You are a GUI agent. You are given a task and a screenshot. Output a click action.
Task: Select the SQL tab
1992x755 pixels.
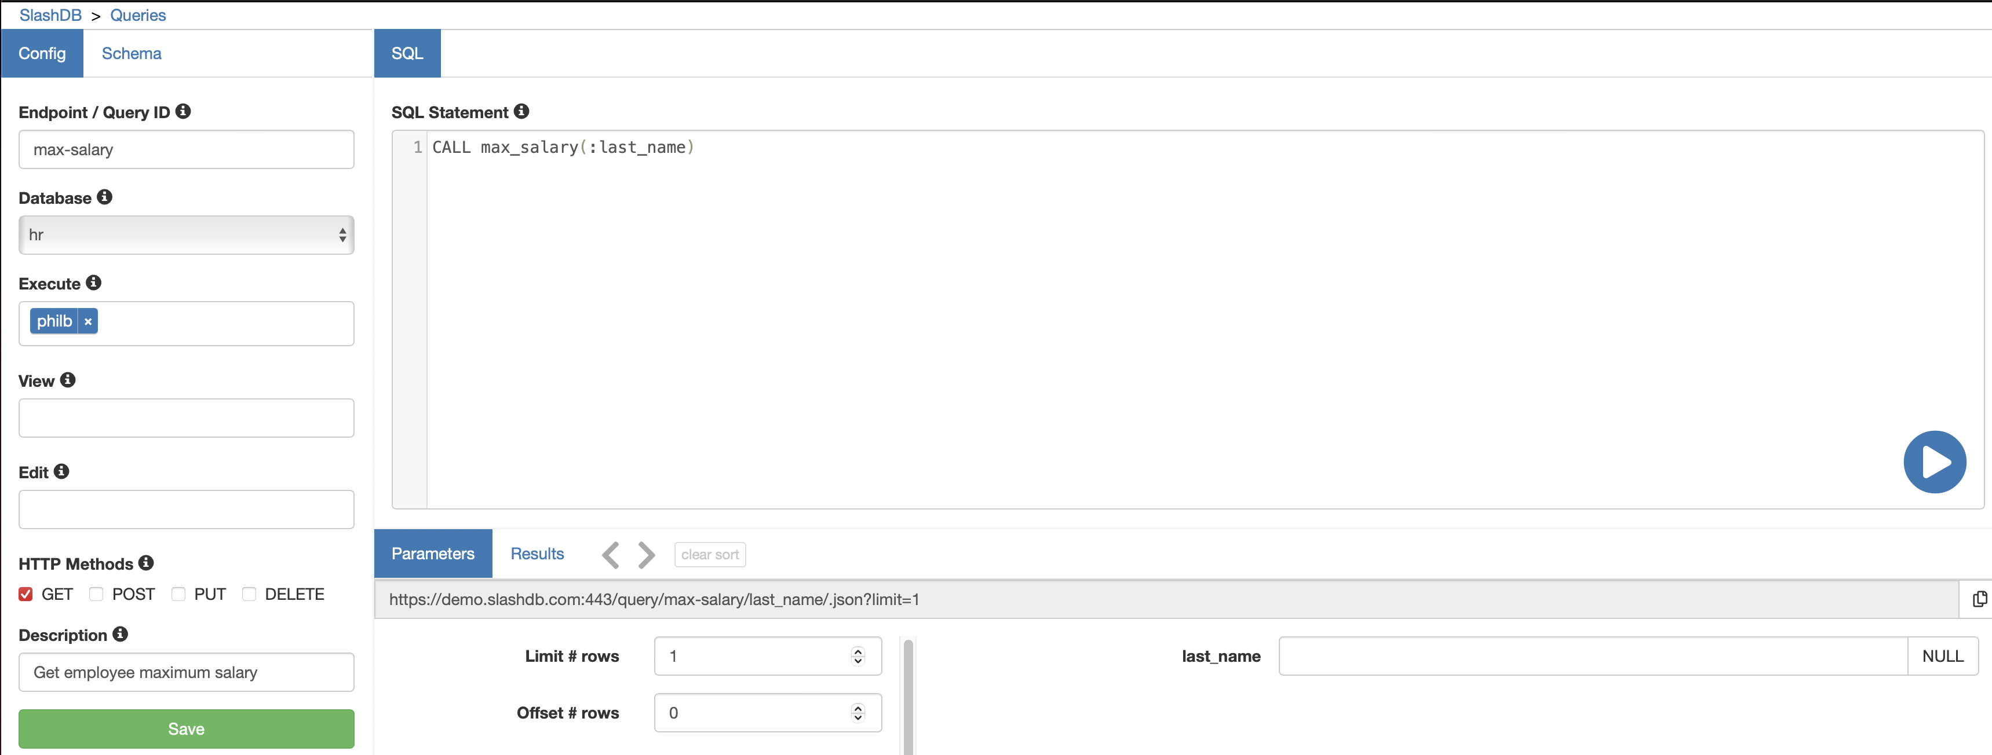pos(407,53)
